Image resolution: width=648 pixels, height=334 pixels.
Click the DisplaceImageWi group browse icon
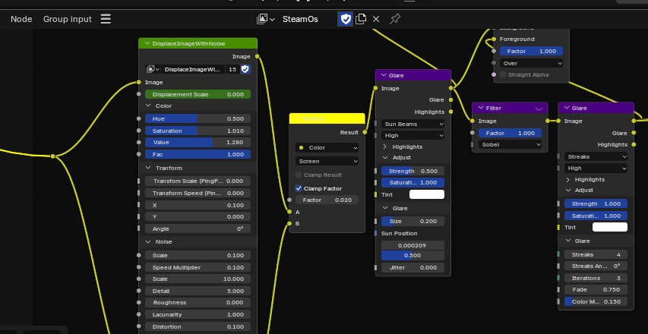tap(153, 69)
